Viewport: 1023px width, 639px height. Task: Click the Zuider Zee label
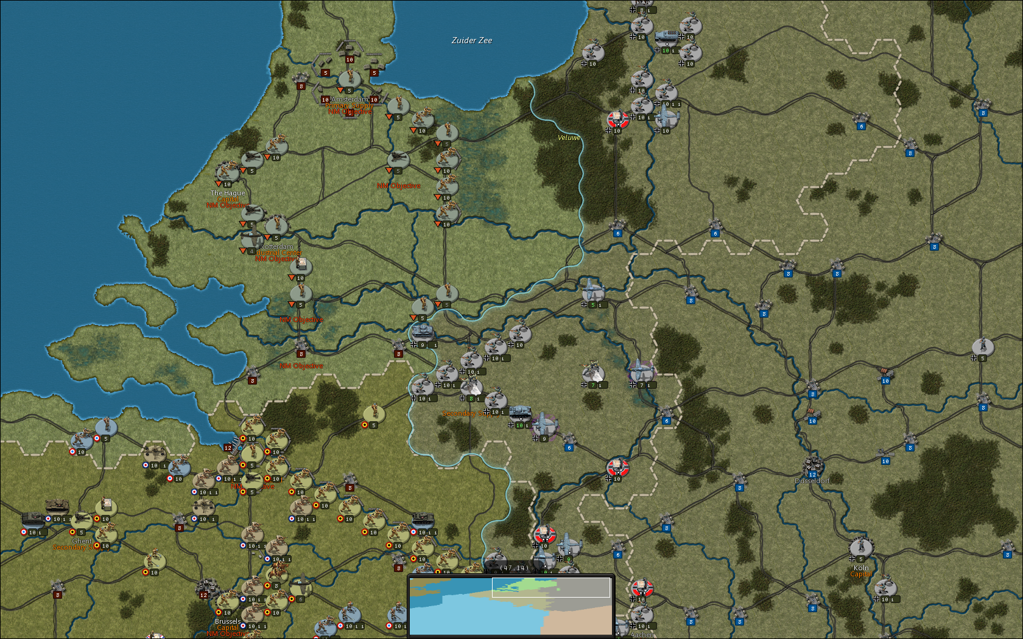(472, 40)
